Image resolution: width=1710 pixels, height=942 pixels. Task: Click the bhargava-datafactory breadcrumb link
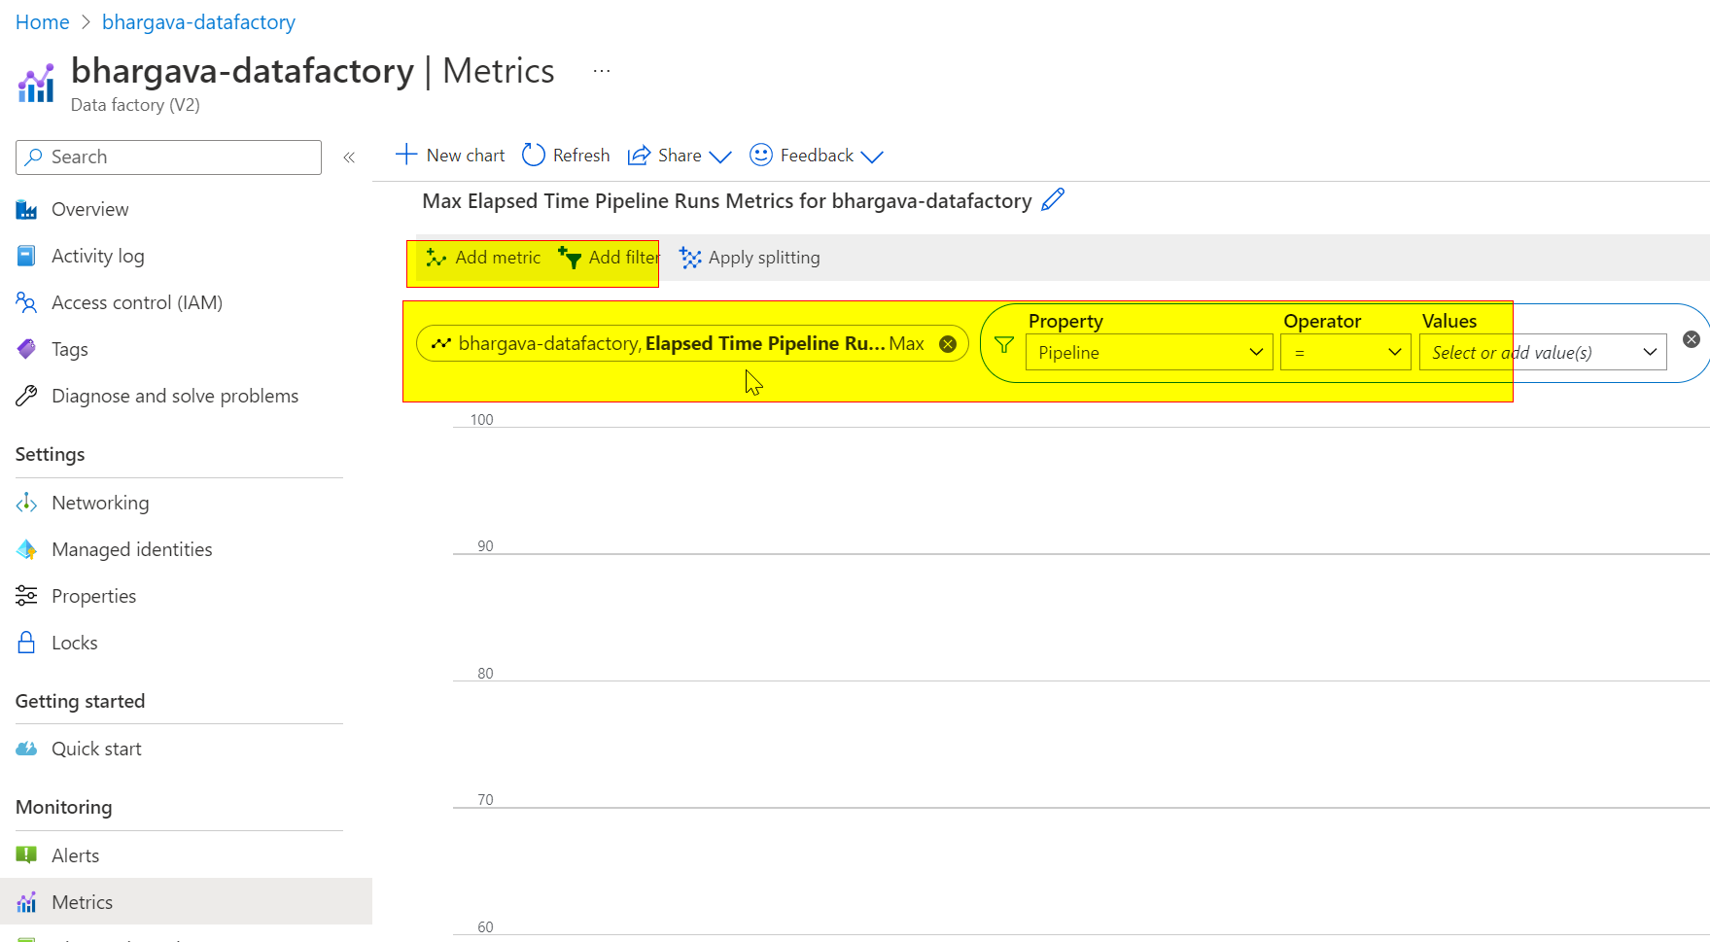[198, 22]
